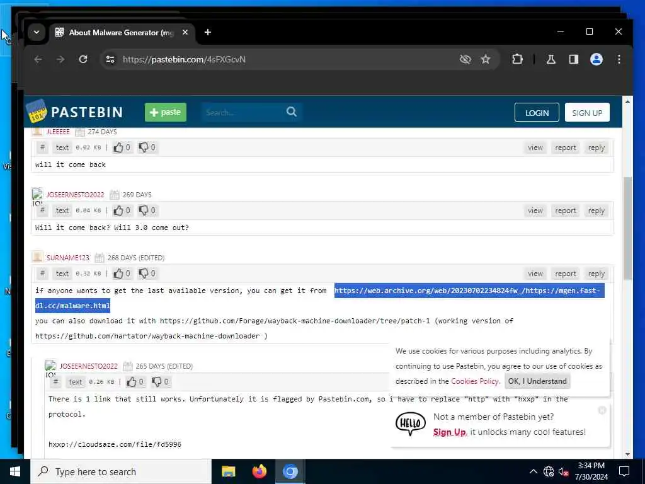Reply to the SURNAME123 comment
The image size is (645, 484).
pyautogui.click(x=596, y=274)
